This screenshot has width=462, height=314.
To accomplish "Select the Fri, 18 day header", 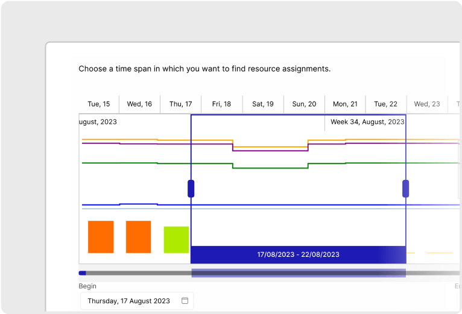I will point(221,104).
